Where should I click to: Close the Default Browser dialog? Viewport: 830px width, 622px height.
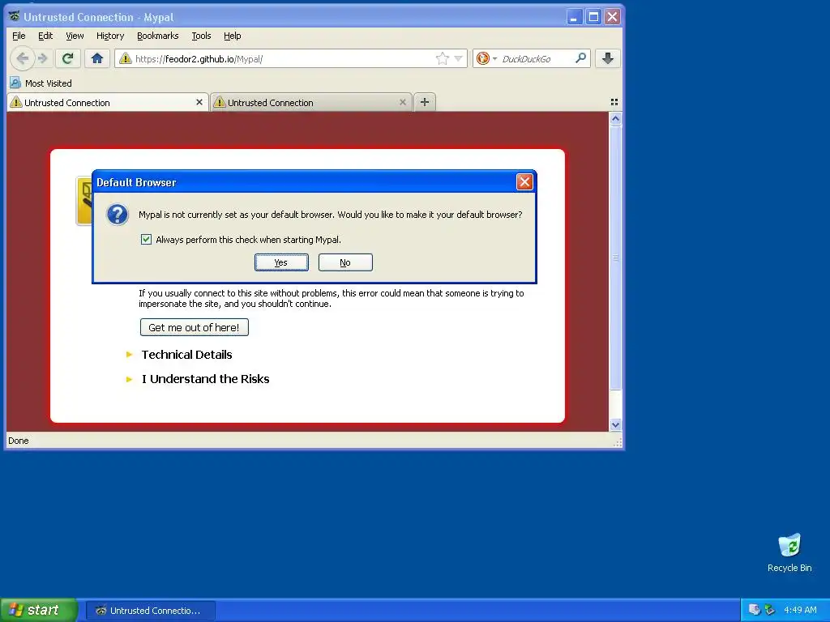[524, 182]
